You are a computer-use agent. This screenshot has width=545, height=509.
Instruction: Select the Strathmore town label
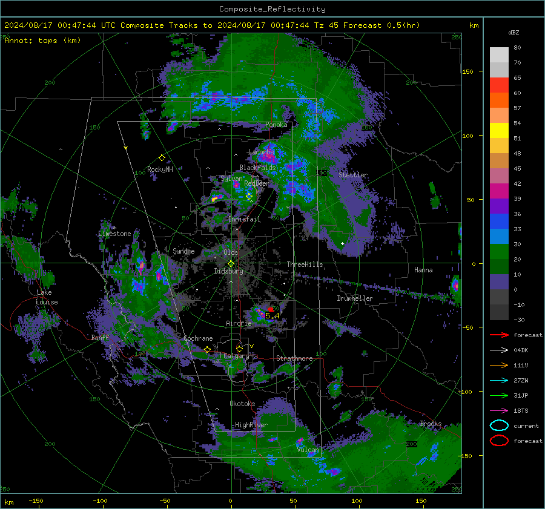[294, 358]
